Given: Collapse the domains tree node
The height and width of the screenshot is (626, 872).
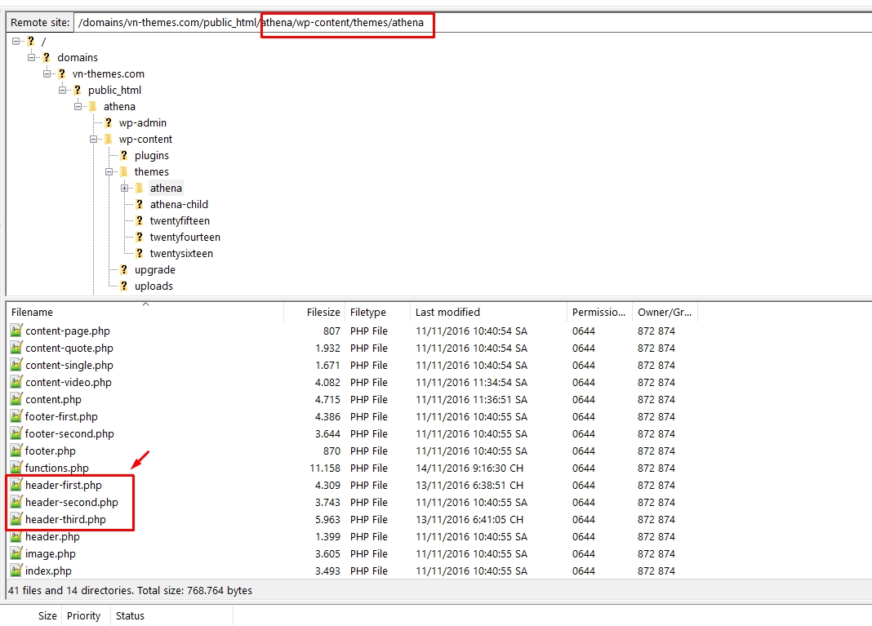Looking at the screenshot, I should tap(32, 58).
